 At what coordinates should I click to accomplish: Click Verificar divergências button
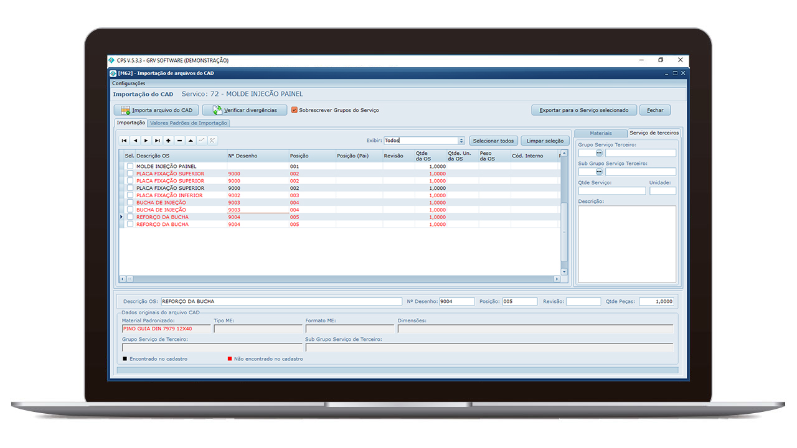(245, 110)
